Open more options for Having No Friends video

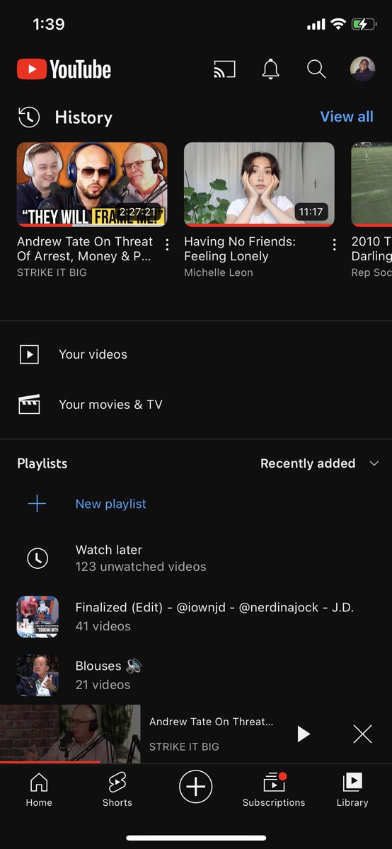(334, 245)
